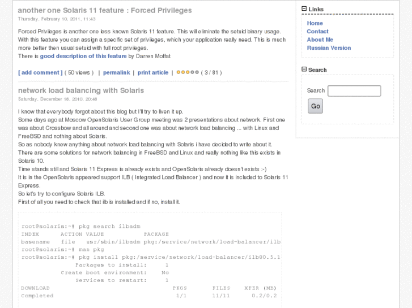Click the 'Packages to install:' output line

[122, 265]
